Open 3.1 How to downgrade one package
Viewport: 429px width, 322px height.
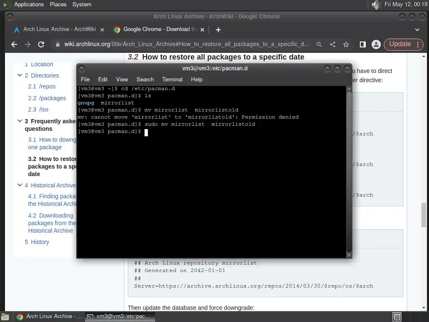coord(52,143)
